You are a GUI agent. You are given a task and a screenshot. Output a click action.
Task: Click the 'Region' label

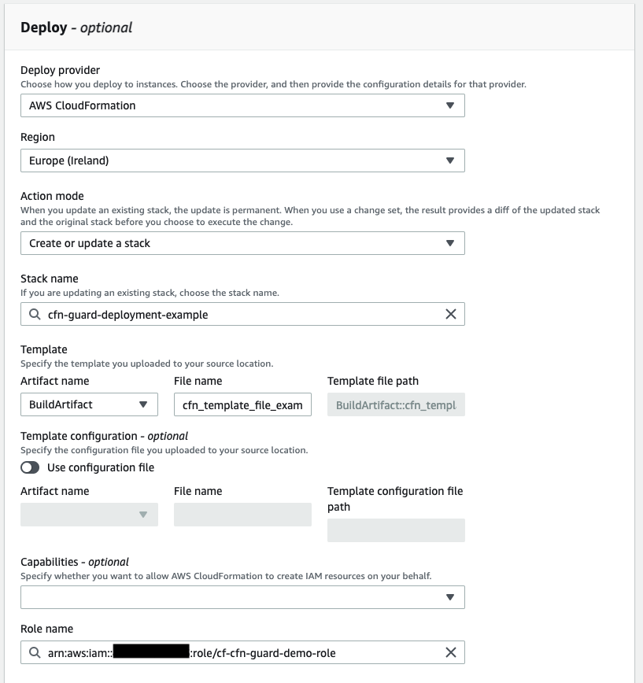(x=38, y=137)
